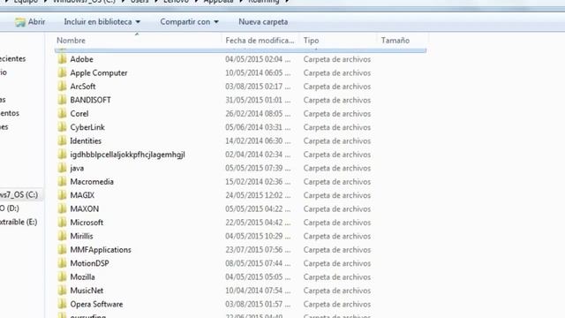Click date 22/05/2015 04:42 in Microsoft row

click(x=258, y=223)
